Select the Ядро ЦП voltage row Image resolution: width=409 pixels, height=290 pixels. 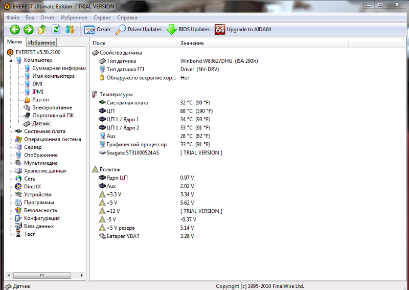tap(146, 178)
